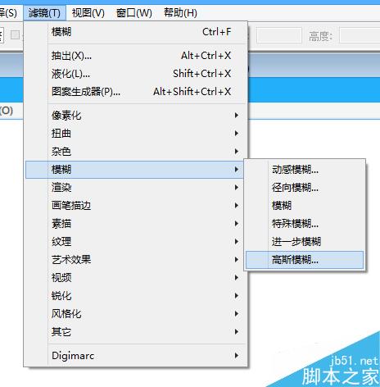The image size is (380, 387).
Task: Open the 帮助(H) menu
Action: pos(180,13)
